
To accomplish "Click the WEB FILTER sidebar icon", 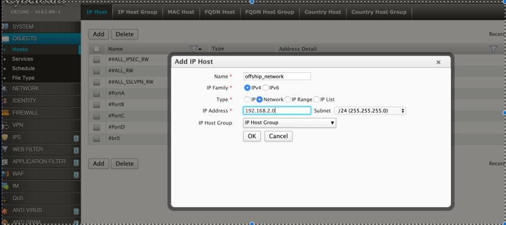I will pos(6,149).
